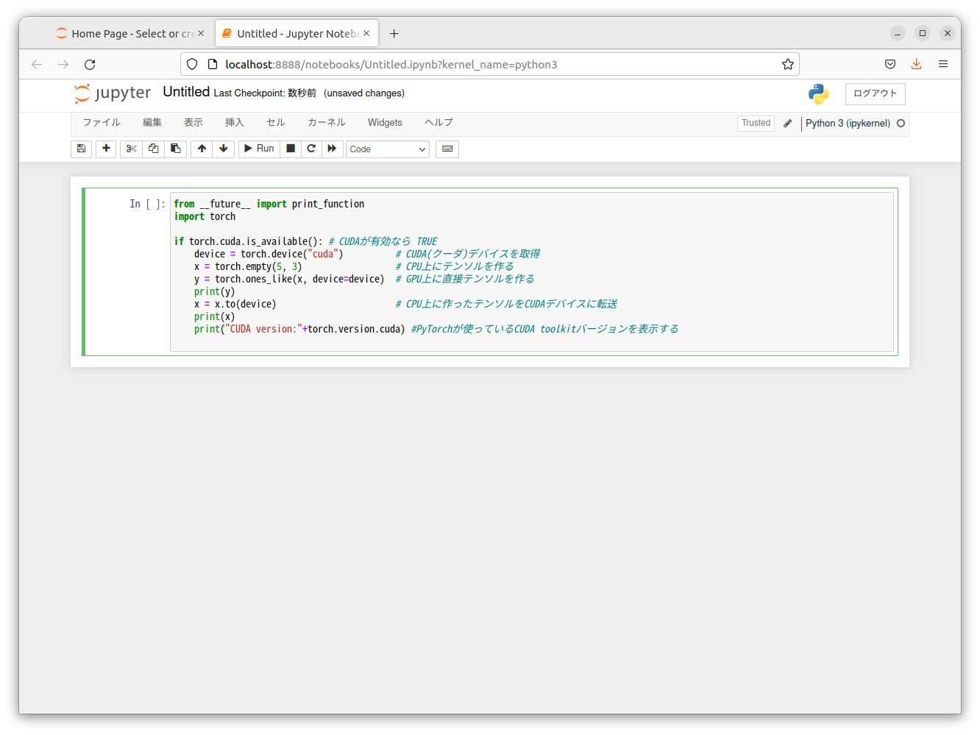
Task: Interrupt the kernel with stop icon
Action: 291,149
